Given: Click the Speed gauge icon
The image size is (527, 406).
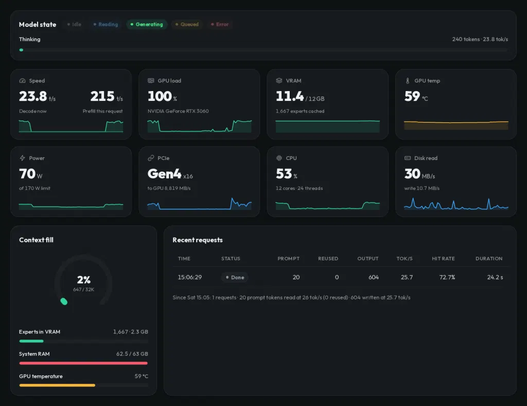Looking at the screenshot, I should point(22,81).
